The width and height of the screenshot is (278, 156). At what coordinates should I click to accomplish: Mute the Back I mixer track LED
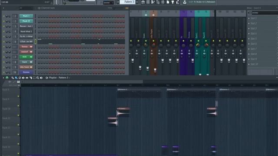pyautogui.click(x=199, y=41)
